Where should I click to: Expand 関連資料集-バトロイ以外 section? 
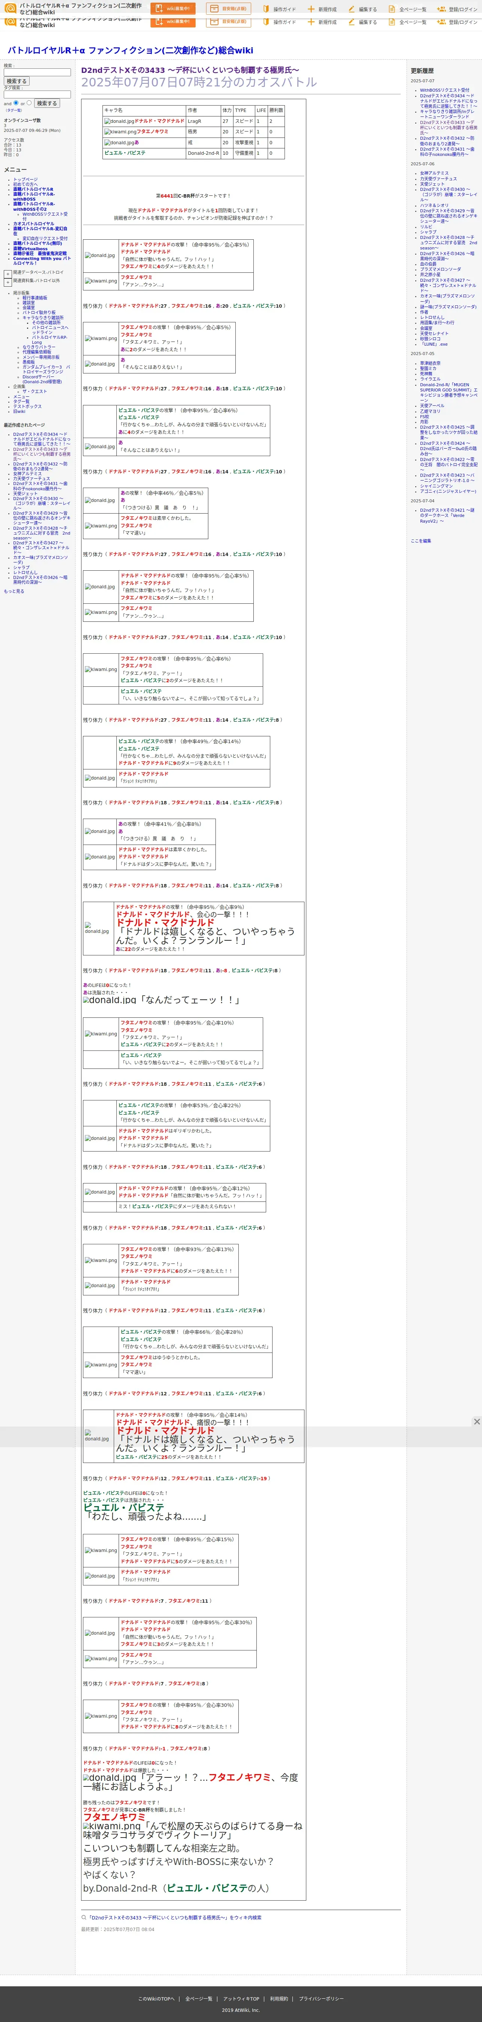click(8, 282)
